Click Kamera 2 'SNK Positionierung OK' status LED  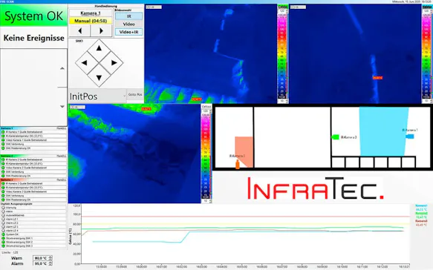pyautogui.click(x=3, y=176)
